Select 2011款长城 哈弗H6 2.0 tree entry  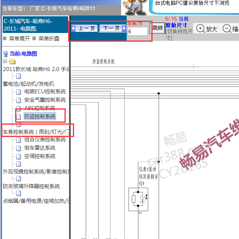(36, 69)
